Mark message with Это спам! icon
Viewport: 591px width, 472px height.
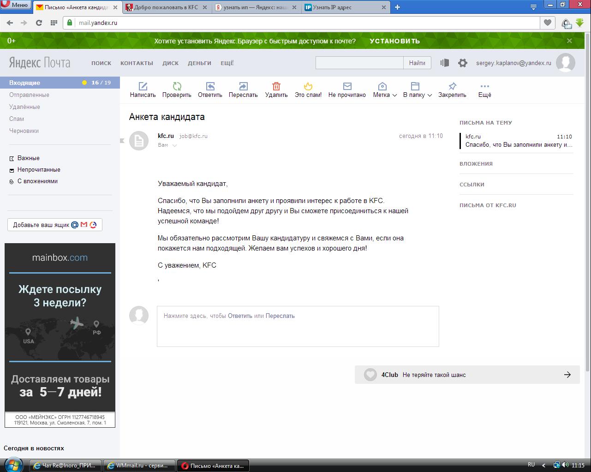coord(308,86)
